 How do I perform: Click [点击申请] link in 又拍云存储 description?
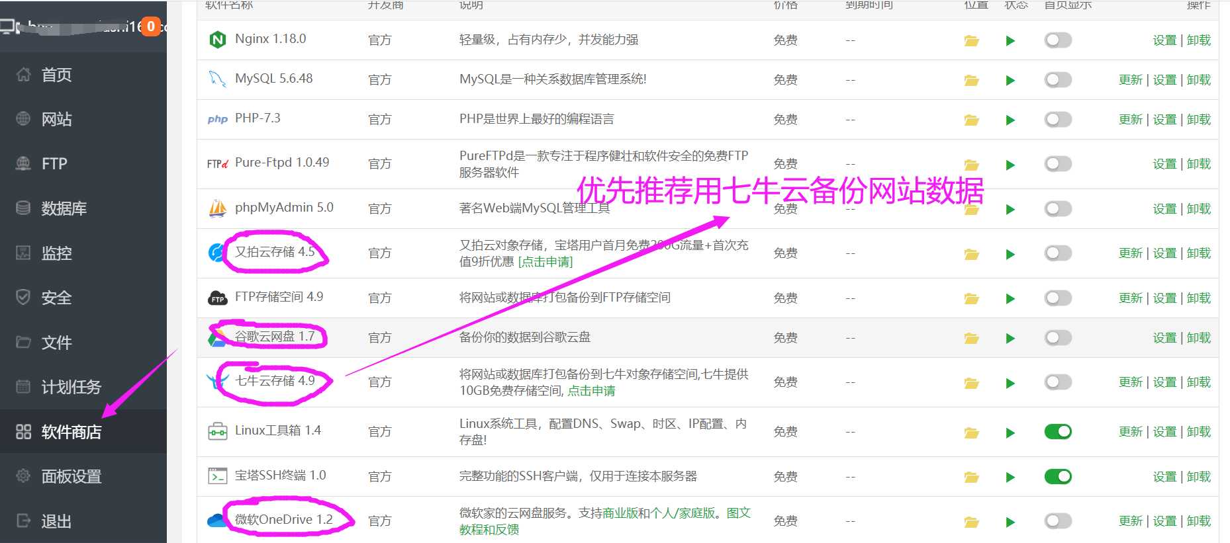click(545, 262)
